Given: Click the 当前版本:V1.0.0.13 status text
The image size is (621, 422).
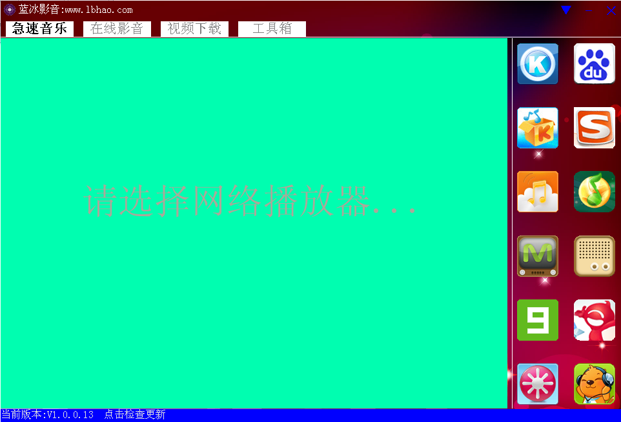Looking at the screenshot, I should pyautogui.click(x=47, y=414).
